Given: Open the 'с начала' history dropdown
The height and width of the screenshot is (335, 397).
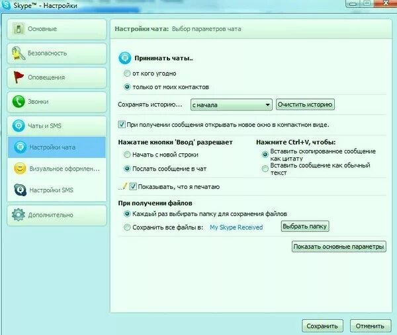Looking at the screenshot, I should click(232, 104).
